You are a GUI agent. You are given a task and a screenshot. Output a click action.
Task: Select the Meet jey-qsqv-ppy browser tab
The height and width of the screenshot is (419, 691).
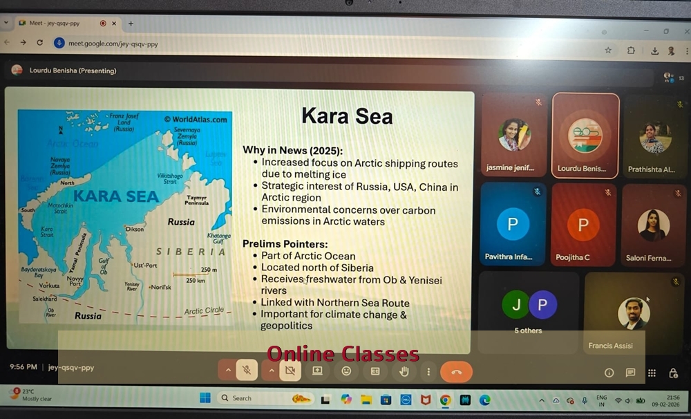point(59,23)
